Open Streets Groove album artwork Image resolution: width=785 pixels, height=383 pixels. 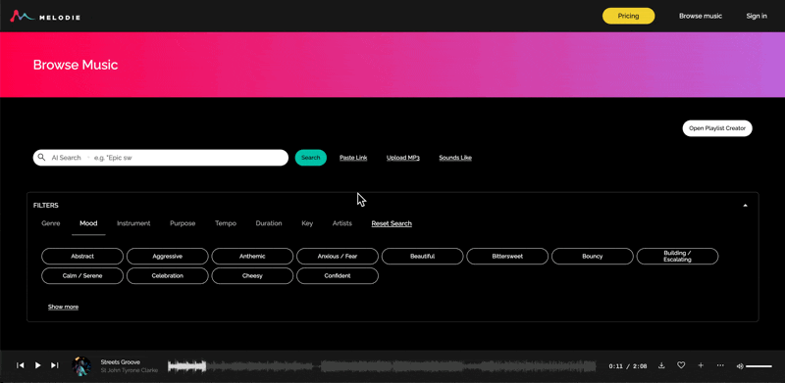click(x=81, y=366)
